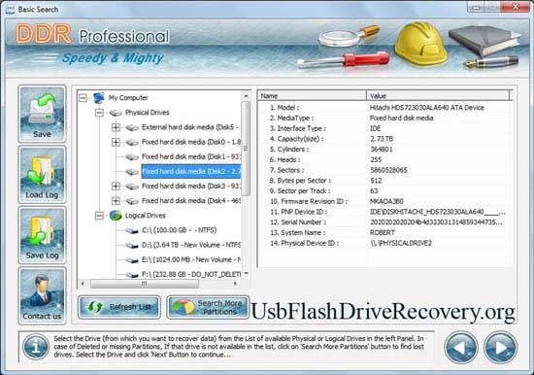Click the Search More Partitions button
Image resolution: width=534 pixels, height=375 pixels.
tap(208, 307)
